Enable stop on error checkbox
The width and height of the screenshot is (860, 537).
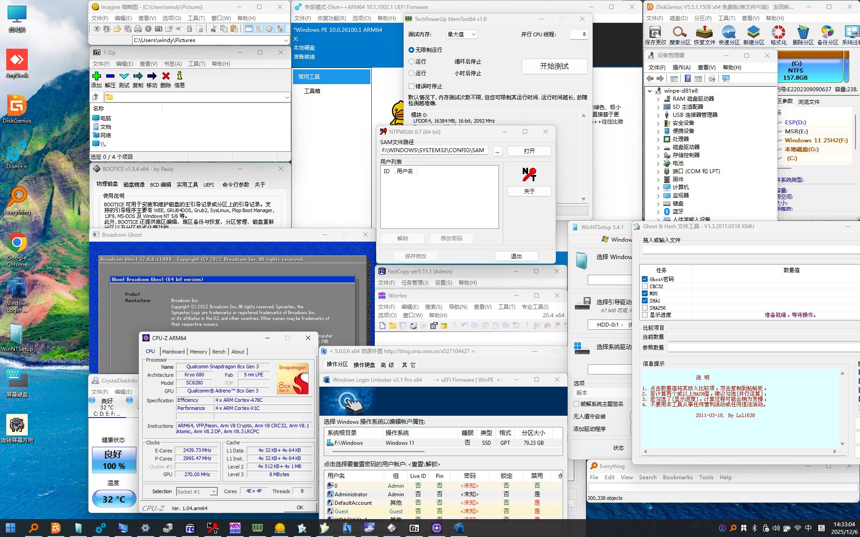coord(411,86)
